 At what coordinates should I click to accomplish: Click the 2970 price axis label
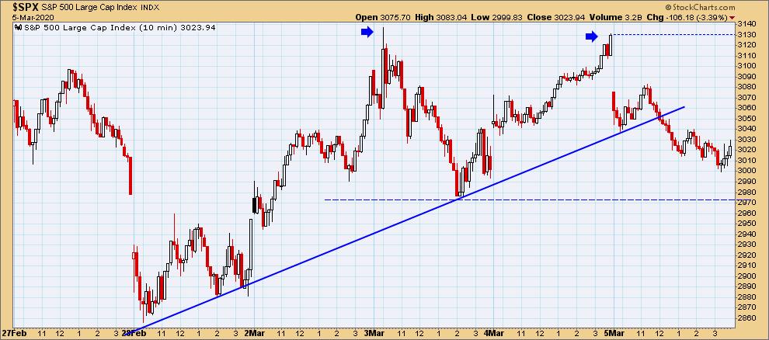pyautogui.click(x=746, y=203)
